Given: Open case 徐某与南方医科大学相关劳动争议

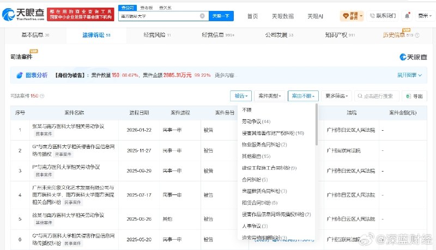Looking at the screenshot, I should pos(68,215).
